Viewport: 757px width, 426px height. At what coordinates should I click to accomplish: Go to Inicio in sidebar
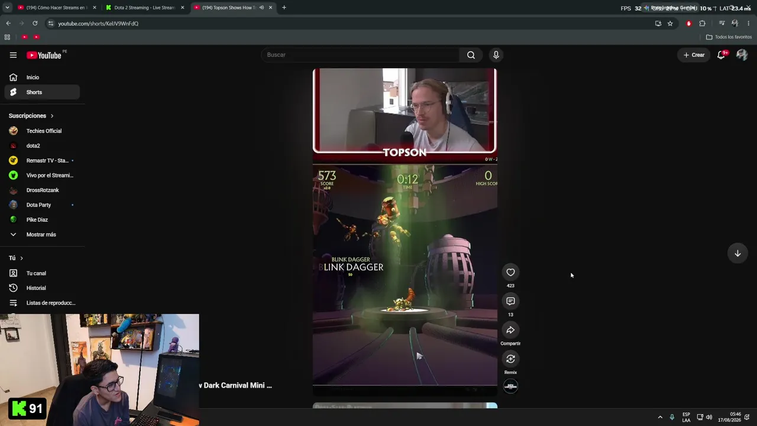pos(42,78)
